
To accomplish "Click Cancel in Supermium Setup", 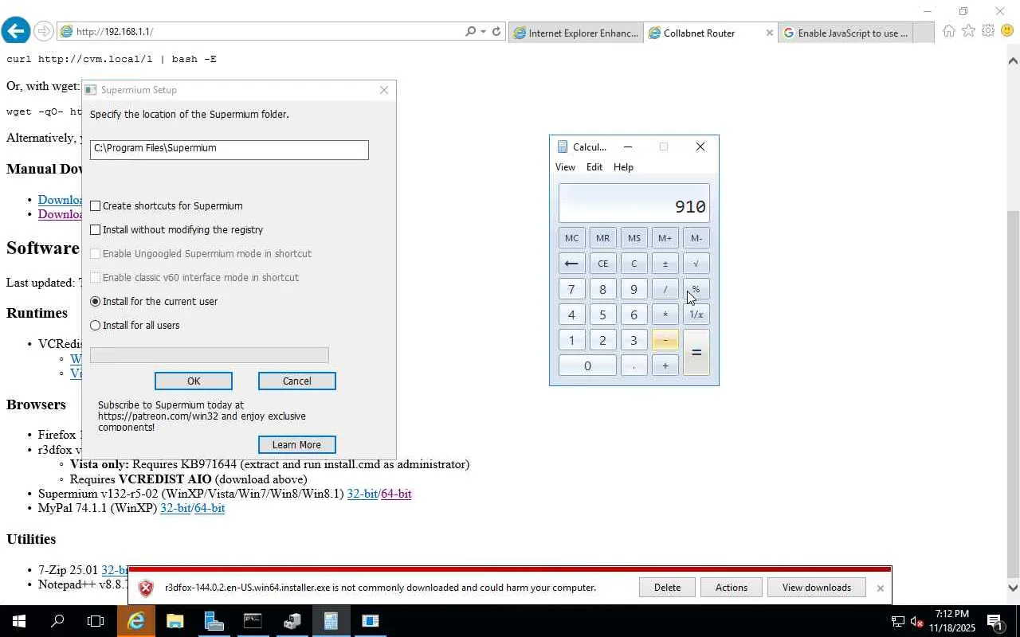I will pos(297,381).
